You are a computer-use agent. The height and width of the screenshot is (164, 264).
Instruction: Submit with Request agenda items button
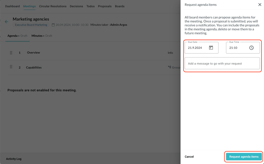point(244,157)
